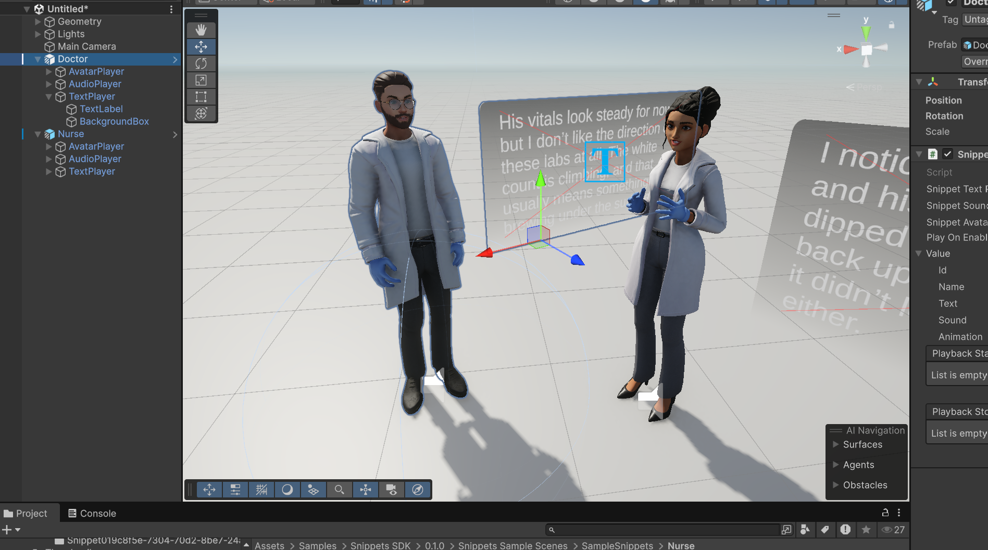Navigate to SampleSnippets breadcrumb
The height and width of the screenshot is (550, 988).
click(617, 545)
